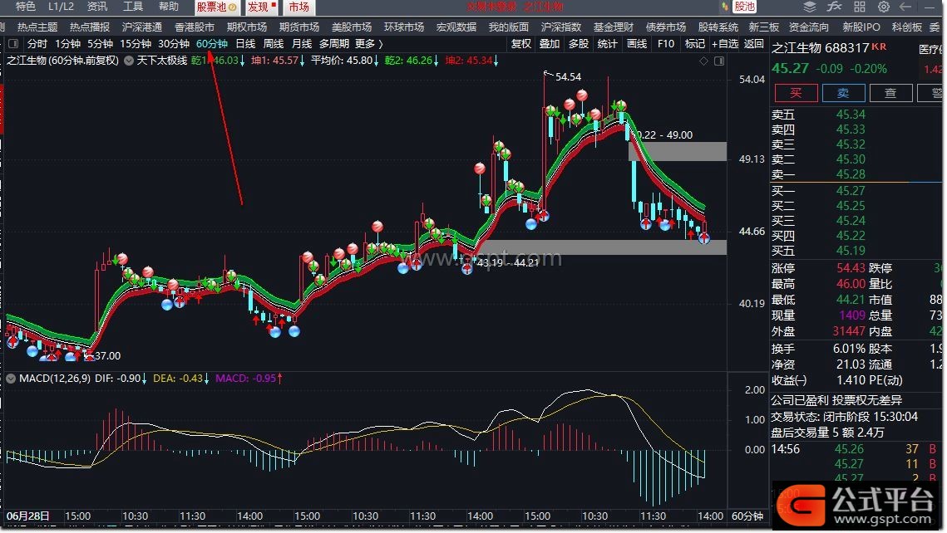Click the blue 卖 sell button
This screenshot has width=947, height=533.
[842, 93]
